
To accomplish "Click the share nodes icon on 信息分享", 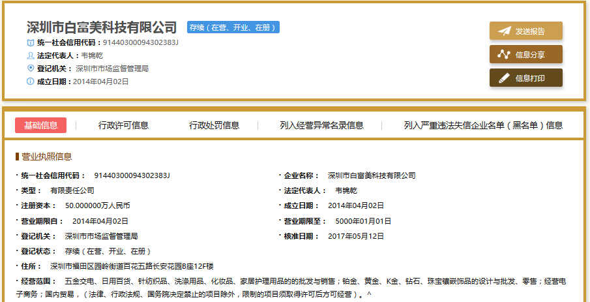I will (504, 55).
